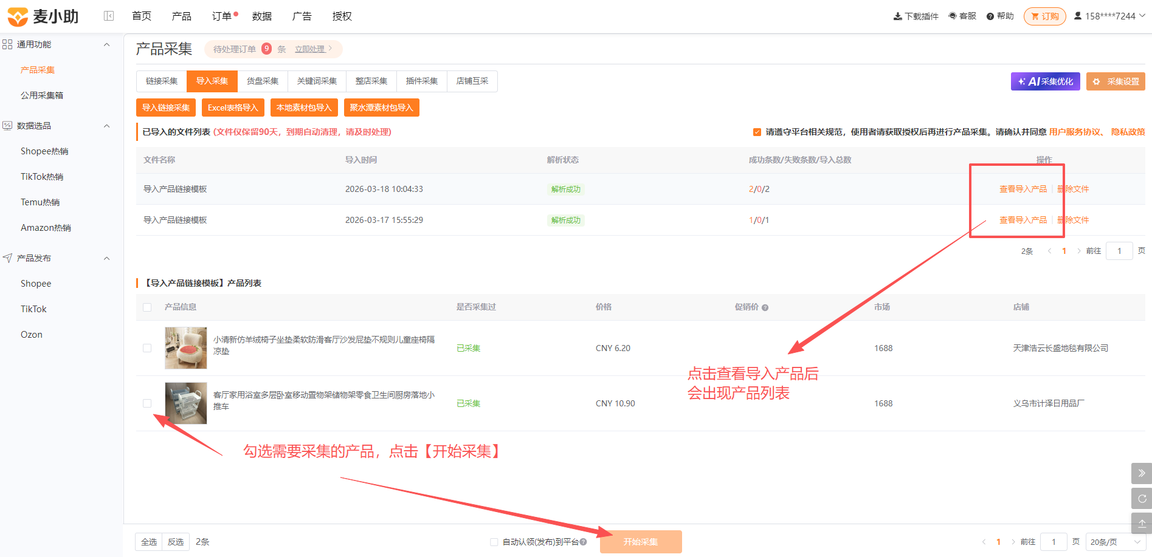
Task: Open the 广告 top menu
Action: tap(302, 16)
